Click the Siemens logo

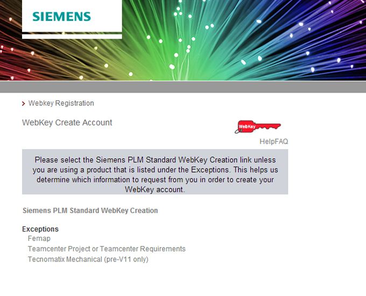click(x=61, y=16)
